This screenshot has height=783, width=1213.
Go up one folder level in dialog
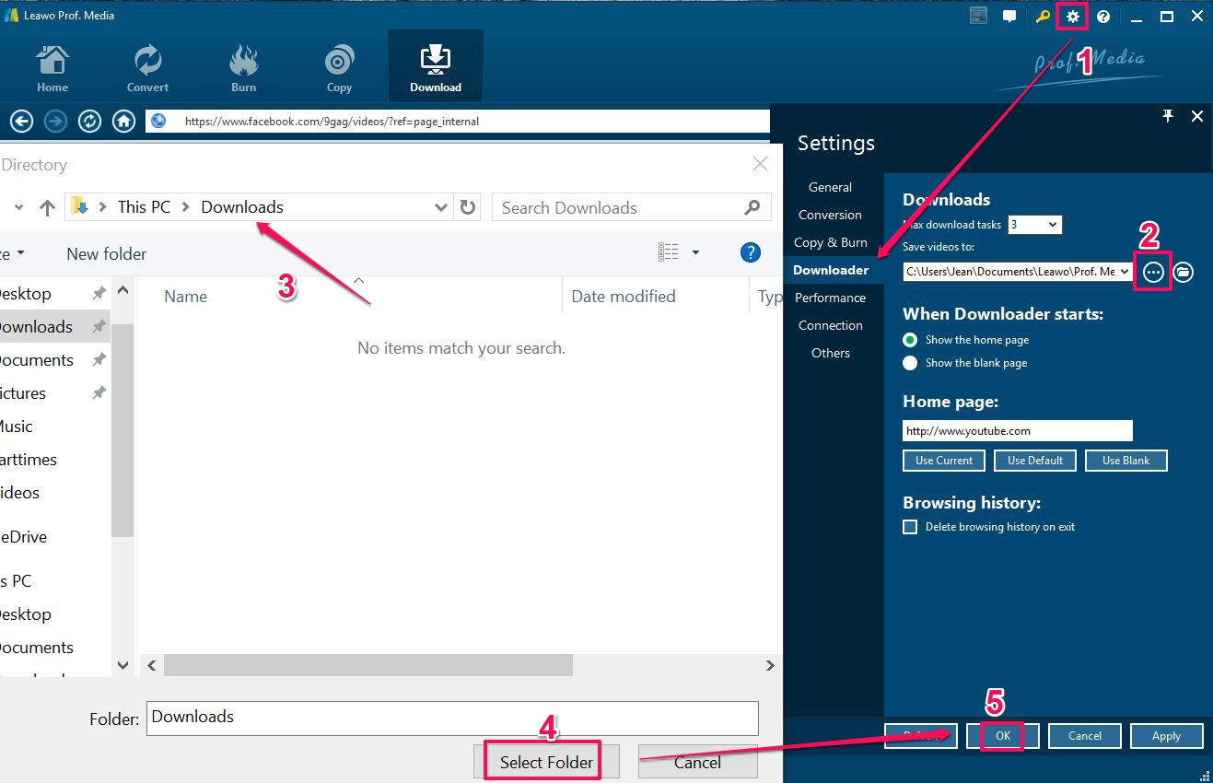tap(47, 207)
